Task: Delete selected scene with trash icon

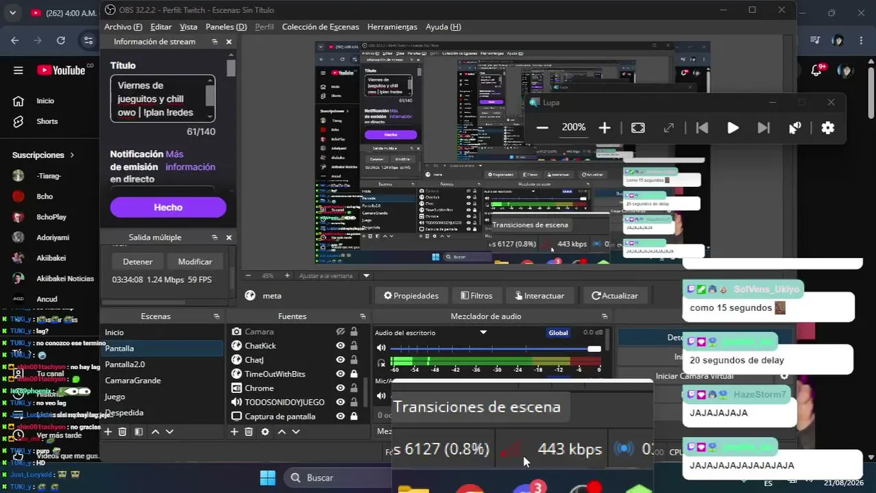Action: click(x=123, y=431)
